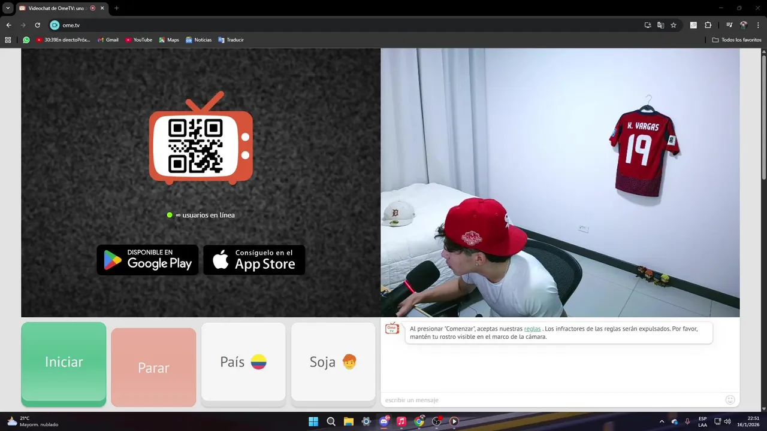
Task: Open volume control in system tray
Action: coord(727,421)
